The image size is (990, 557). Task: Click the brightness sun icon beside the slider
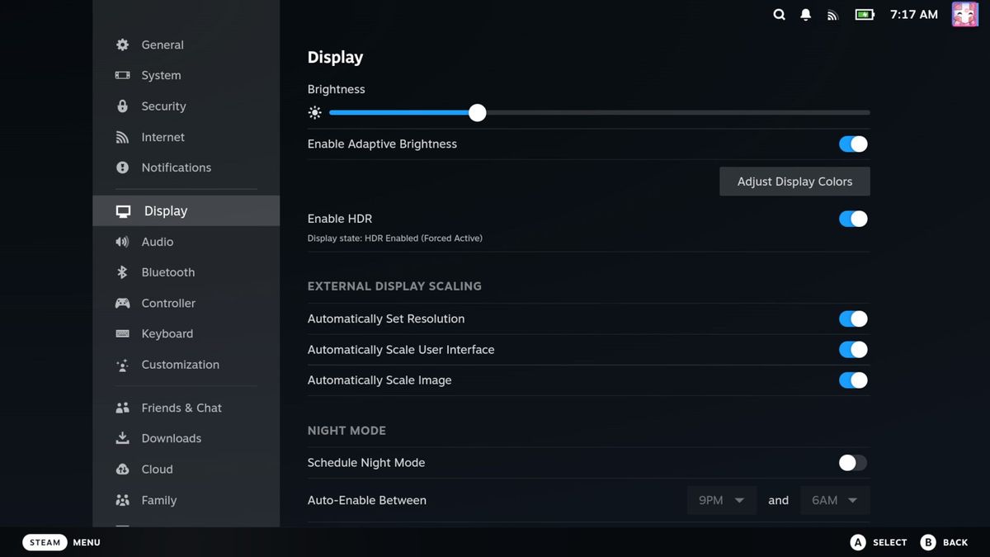click(314, 112)
